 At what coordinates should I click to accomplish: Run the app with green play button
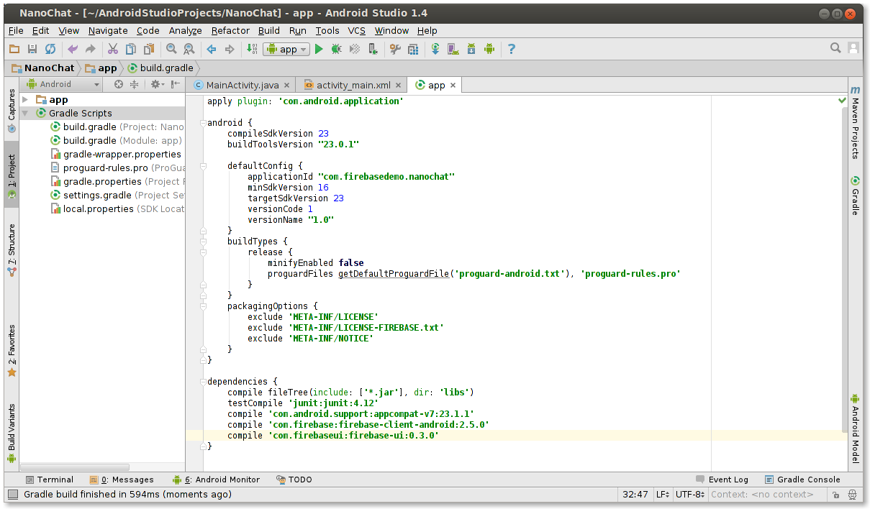(x=319, y=49)
